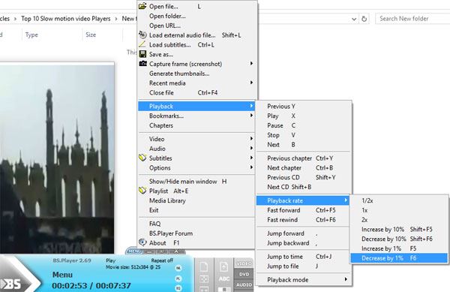Click the Load subtitles pencil icon
Image resolution: width=450 pixels, height=292 pixels.
[142, 44]
